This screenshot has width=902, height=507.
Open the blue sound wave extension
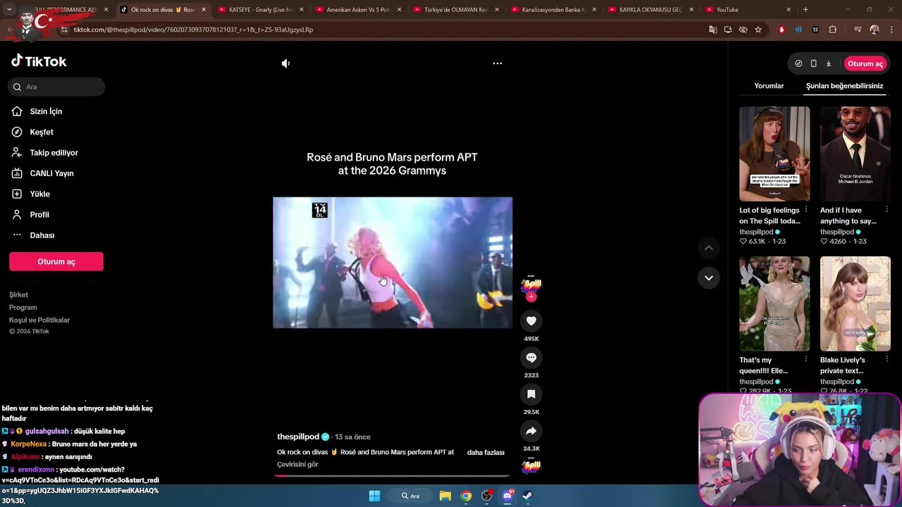pos(798,30)
